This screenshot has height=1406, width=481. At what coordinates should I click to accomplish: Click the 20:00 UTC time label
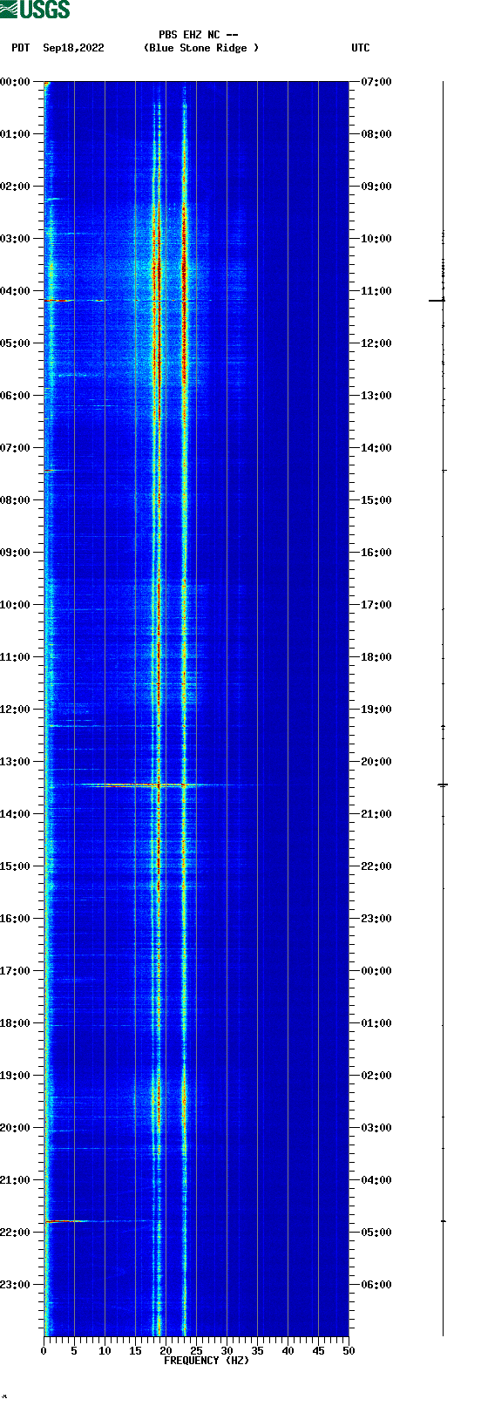pos(376,762)
